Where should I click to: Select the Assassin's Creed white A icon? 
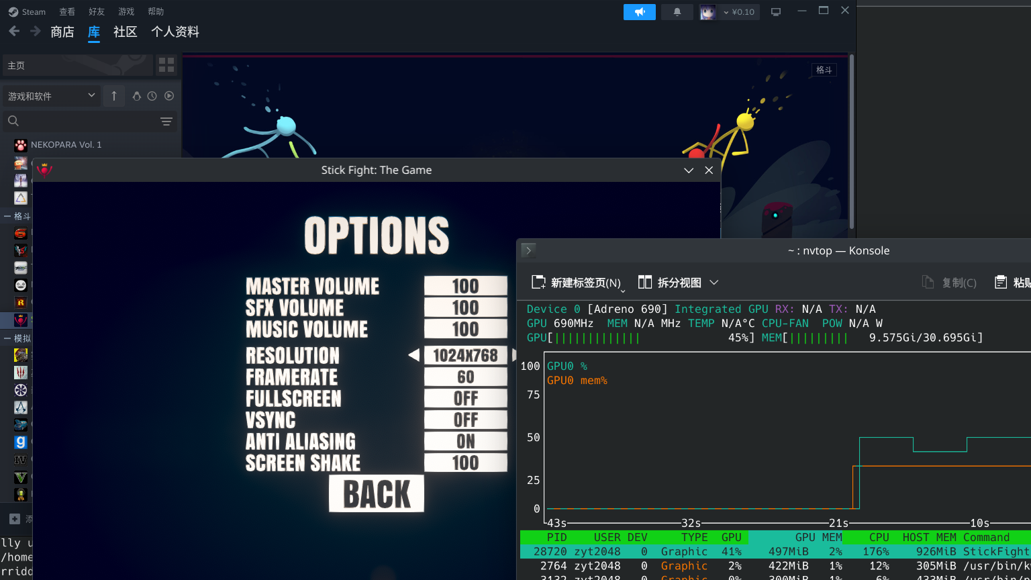pyautogui.click(x=21, y=407)
